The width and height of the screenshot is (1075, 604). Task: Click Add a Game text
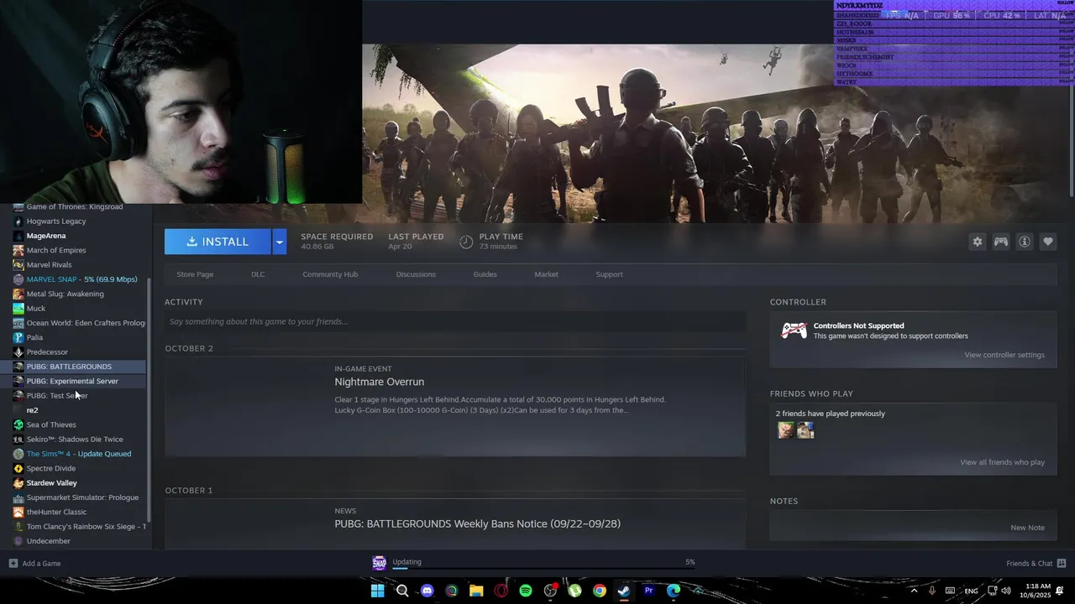[x=41, y=564]
